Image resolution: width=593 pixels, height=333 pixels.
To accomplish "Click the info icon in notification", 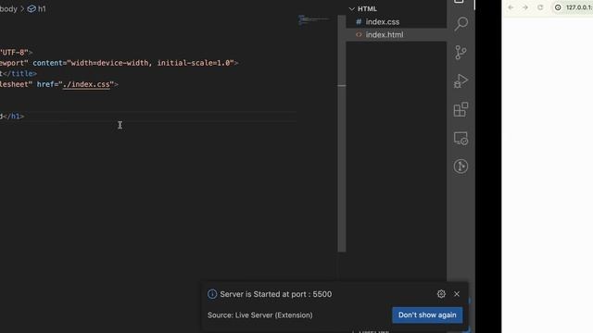I will point(212,294).
